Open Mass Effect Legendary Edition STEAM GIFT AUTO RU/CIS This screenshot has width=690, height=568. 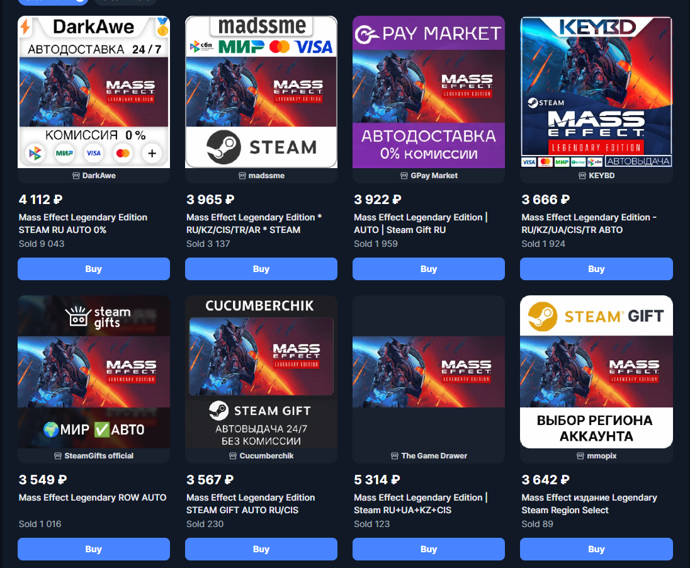(x=251, y=504)
